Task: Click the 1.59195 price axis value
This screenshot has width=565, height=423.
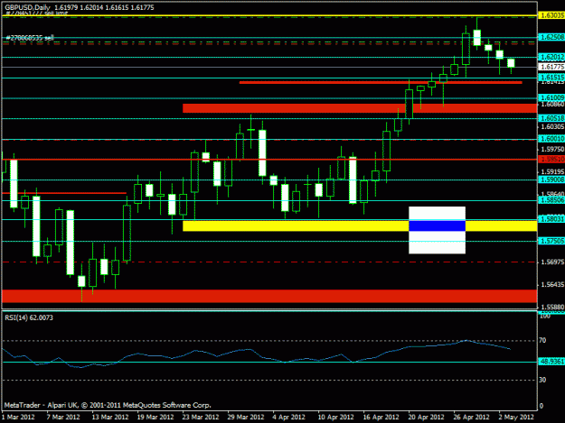Action: tap(552, 171)
